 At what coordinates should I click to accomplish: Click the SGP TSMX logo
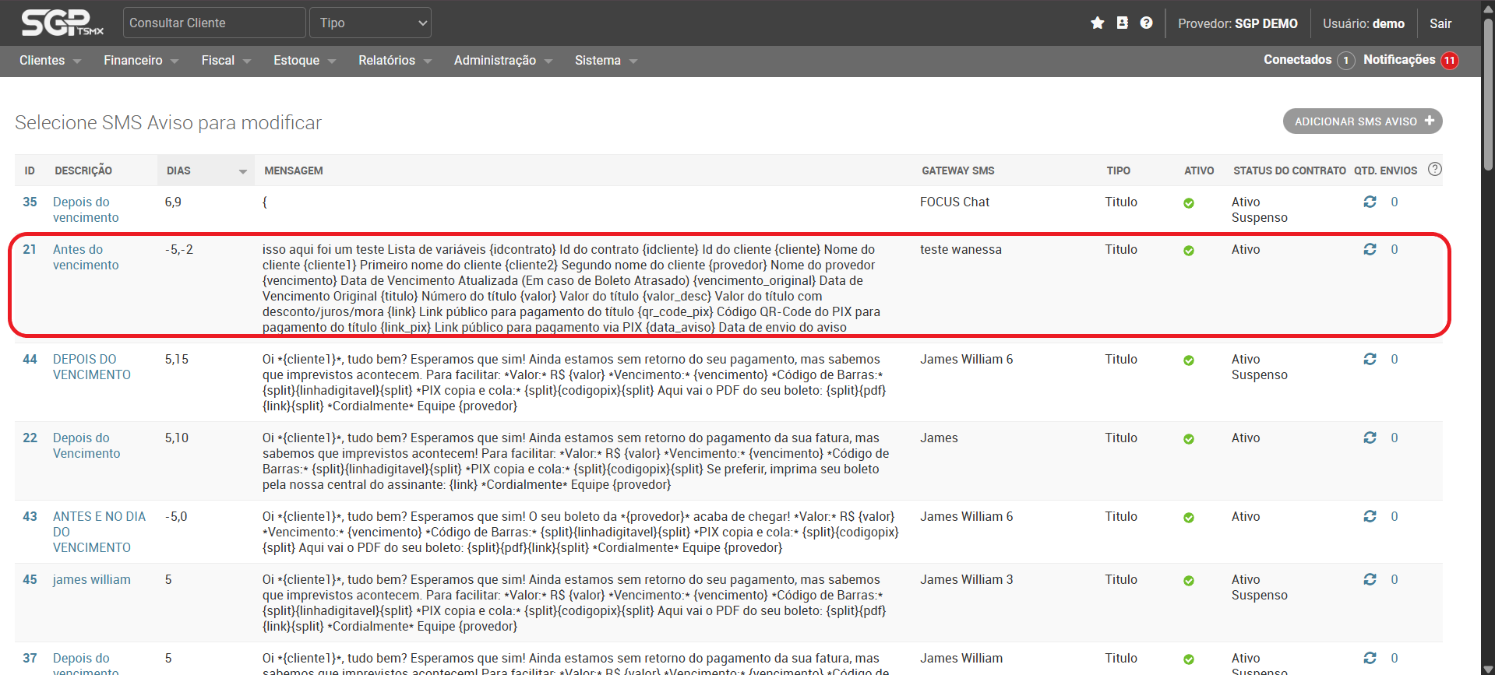tap(62, 23)
